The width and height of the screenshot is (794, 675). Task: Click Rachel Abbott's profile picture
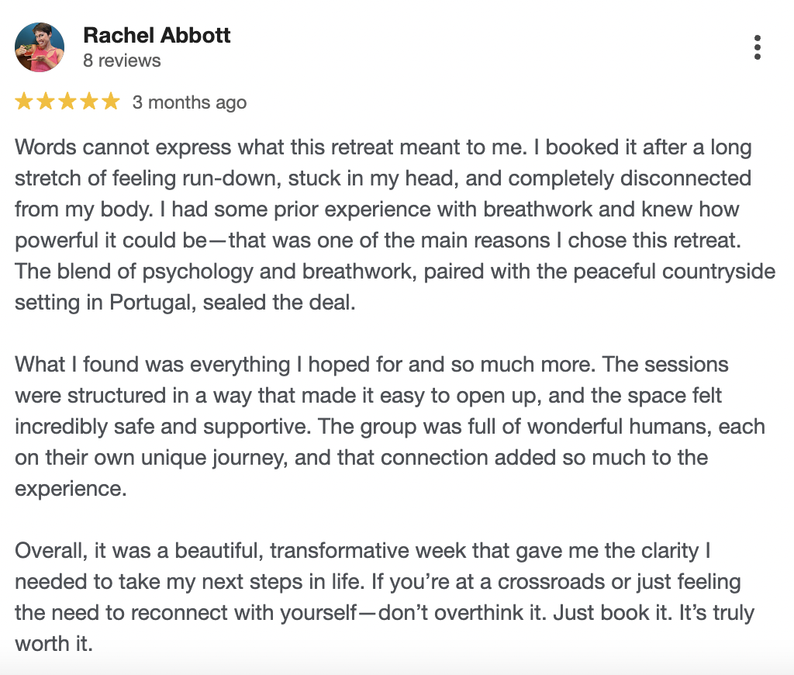pyautogui.click(x=40, y=47)
